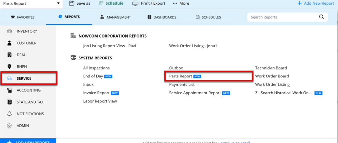Open the system Work Order Listing report
This screenshot has height=143, width=338.
tap(273, 85)
